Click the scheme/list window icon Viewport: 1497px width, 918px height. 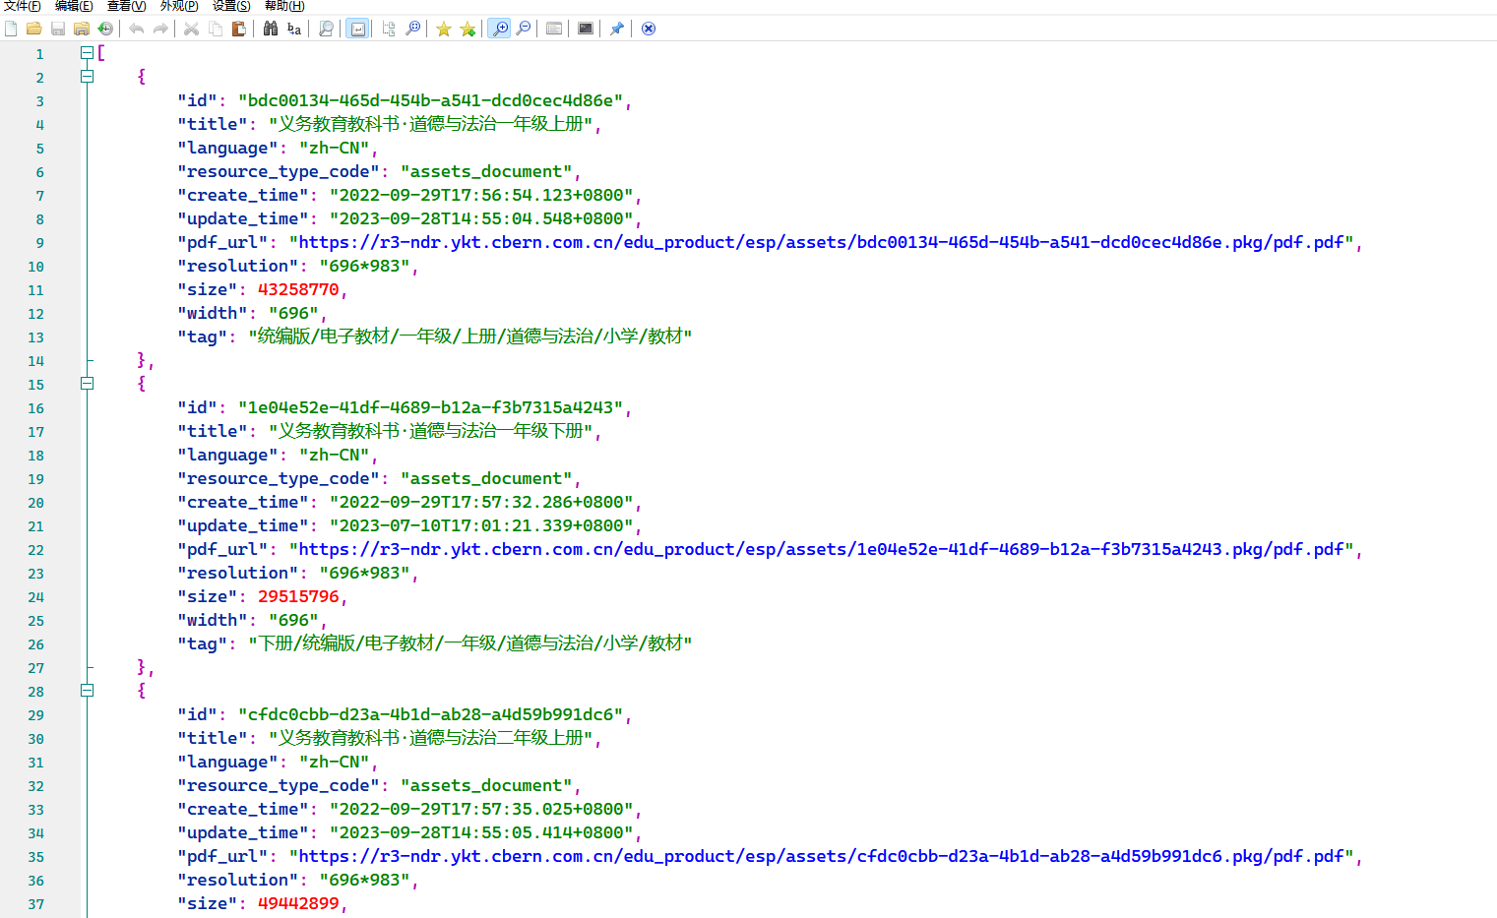click(554, 29)
